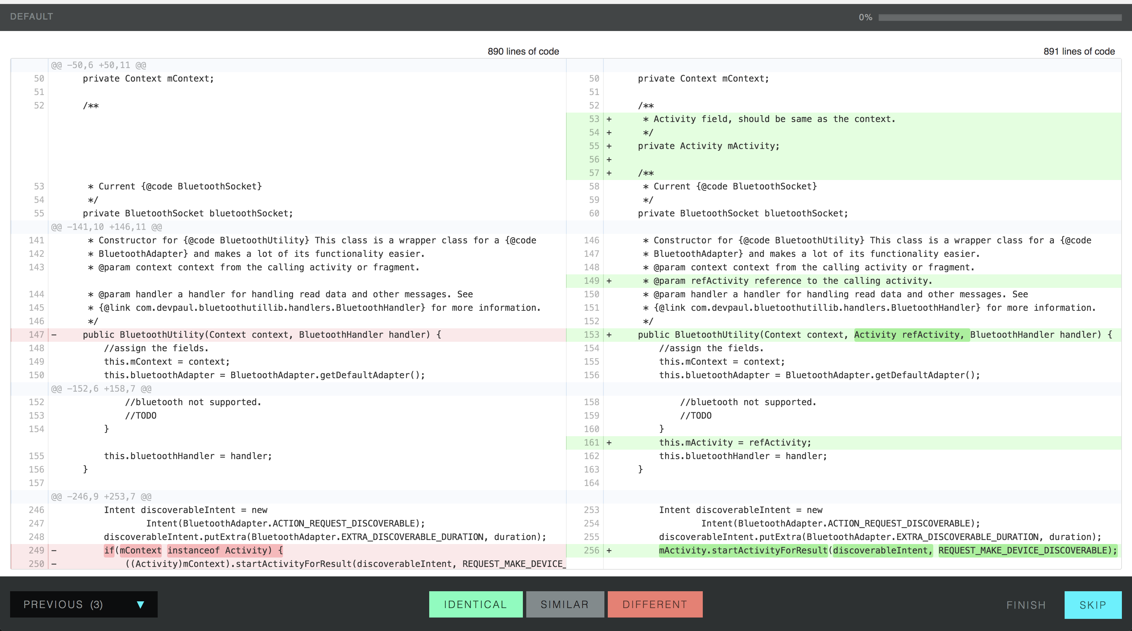Click the plus marker on line 161
The width and height of the screenshot is (1132, 631).
[609, 443]
